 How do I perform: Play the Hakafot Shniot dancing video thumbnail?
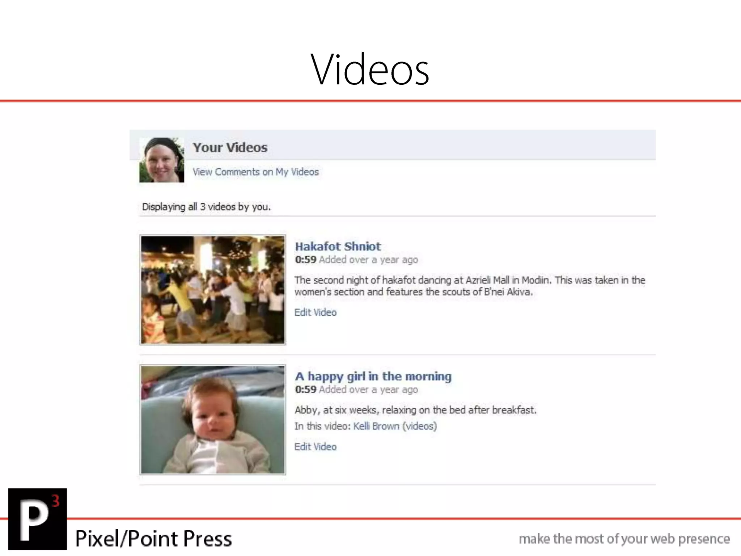[213, 290]
